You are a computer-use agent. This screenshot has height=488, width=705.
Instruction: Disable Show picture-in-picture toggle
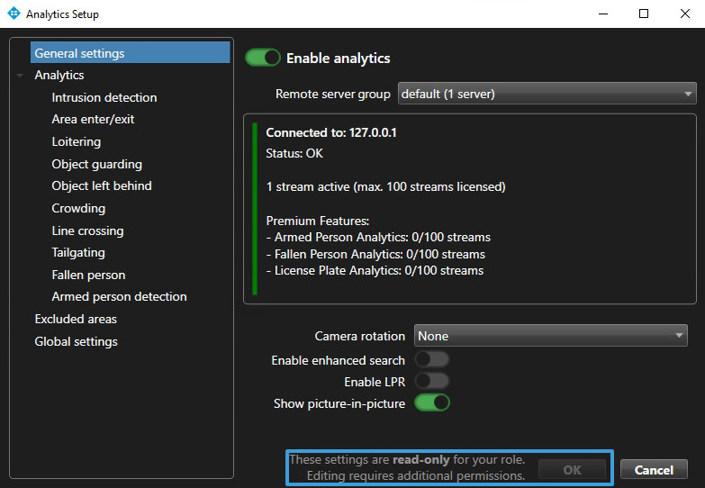(x=431, y=403)
